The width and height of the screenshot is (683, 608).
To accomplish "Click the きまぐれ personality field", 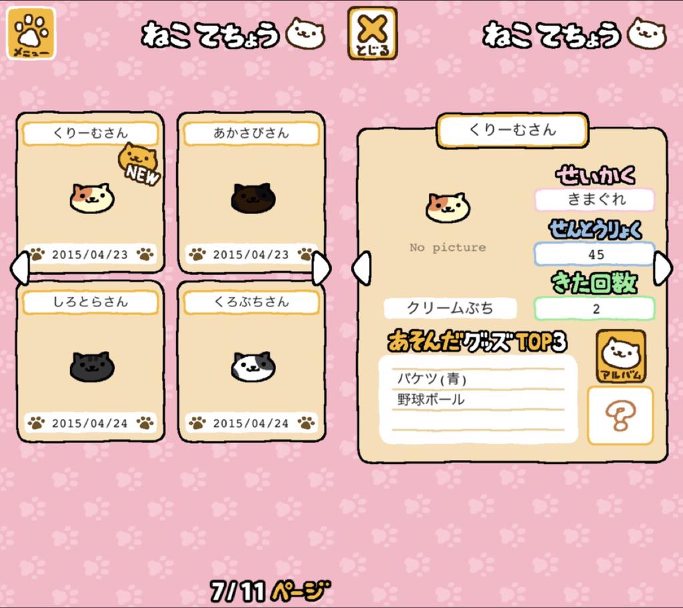I will [595, 200].
